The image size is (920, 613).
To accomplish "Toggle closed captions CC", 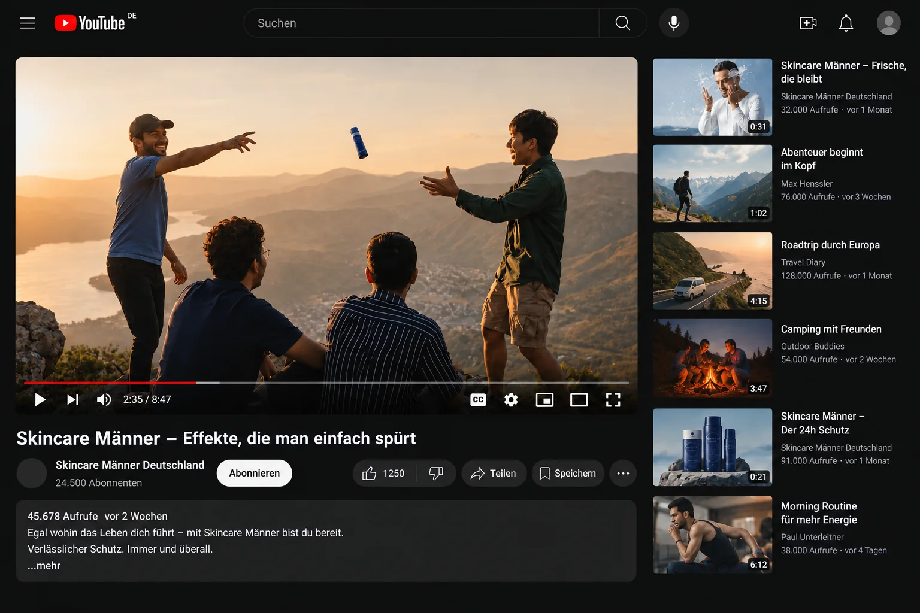I will coord(478,399).
